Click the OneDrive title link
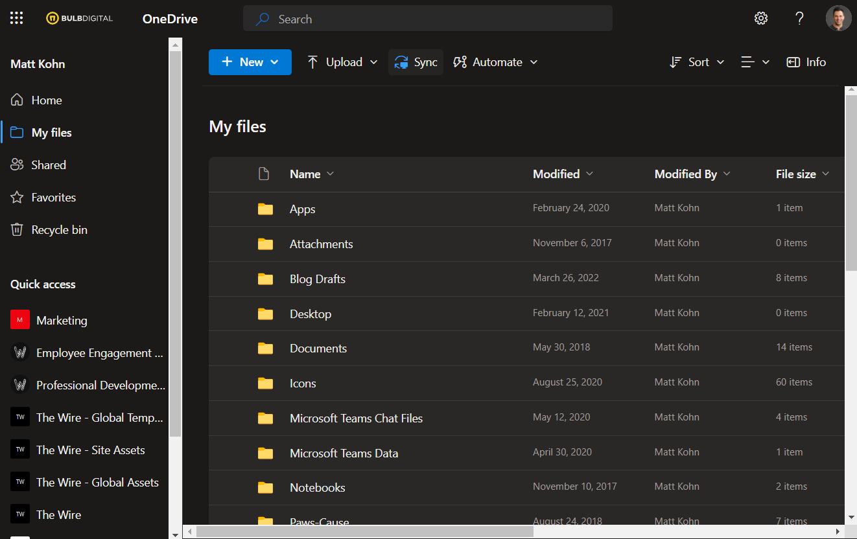857x539 pixels. coord(170,19)
